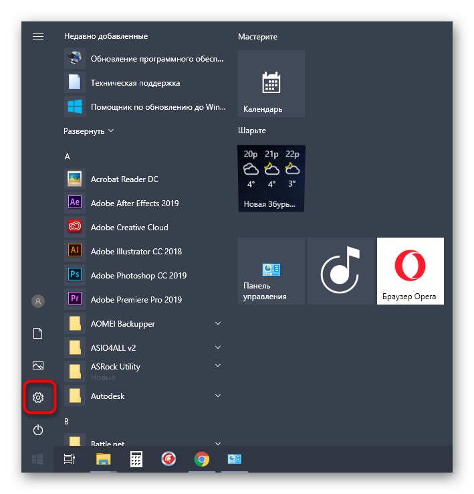Expand the Battle.net folder chevron
Image resolution: width=474 pixels, height=494 pixels.
point(218,444)
